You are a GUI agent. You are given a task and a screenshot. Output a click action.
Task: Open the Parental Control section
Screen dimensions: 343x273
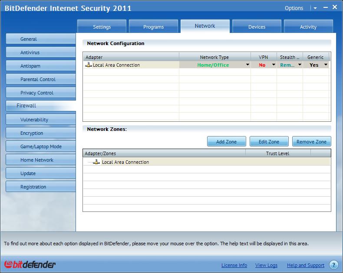pos(41,79)
